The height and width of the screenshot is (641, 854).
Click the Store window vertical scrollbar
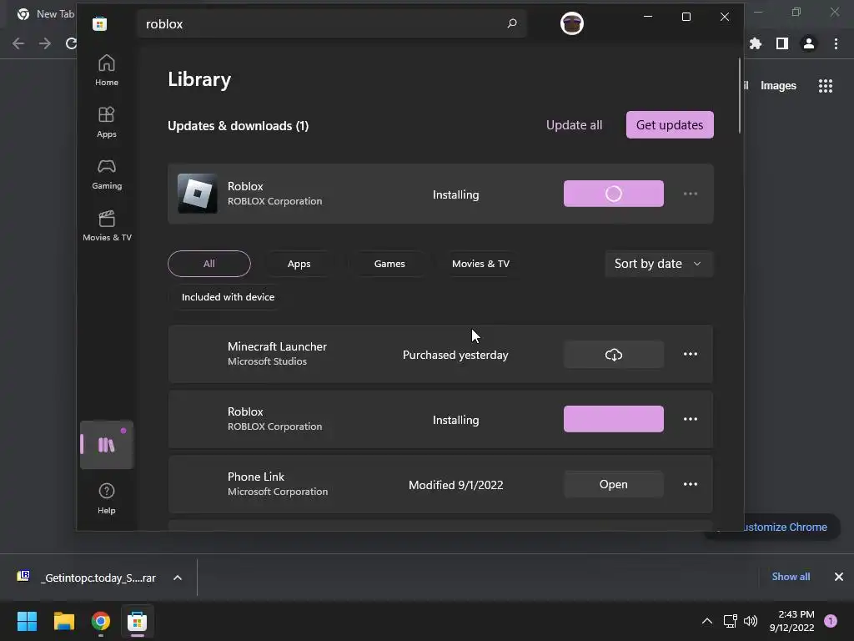[x=739, y=95]
